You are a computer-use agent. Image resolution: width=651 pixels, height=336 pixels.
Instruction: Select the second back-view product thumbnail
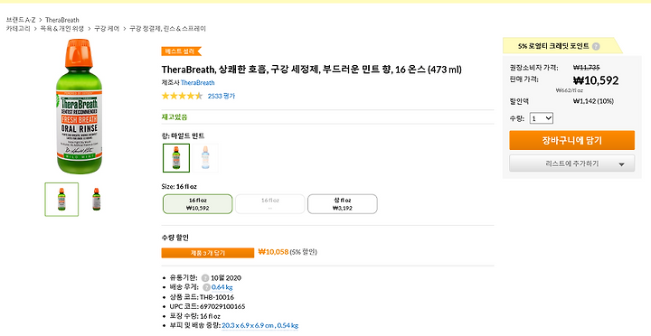click(x=97, y=200)
